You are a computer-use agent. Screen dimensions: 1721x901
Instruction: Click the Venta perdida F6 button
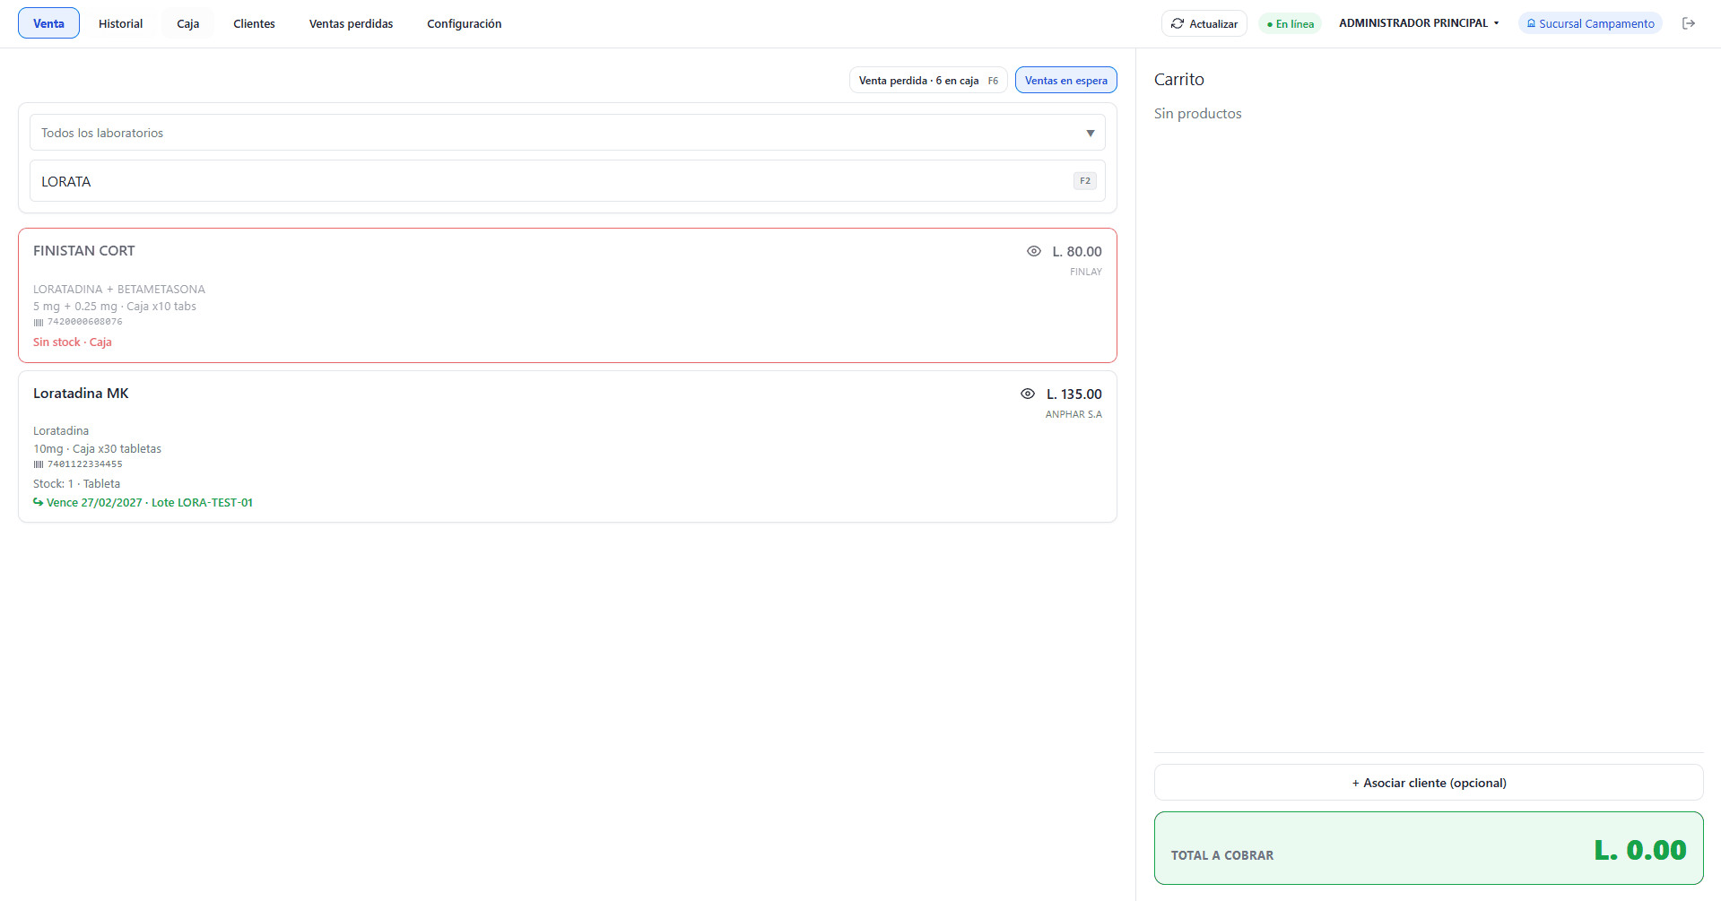928,80
